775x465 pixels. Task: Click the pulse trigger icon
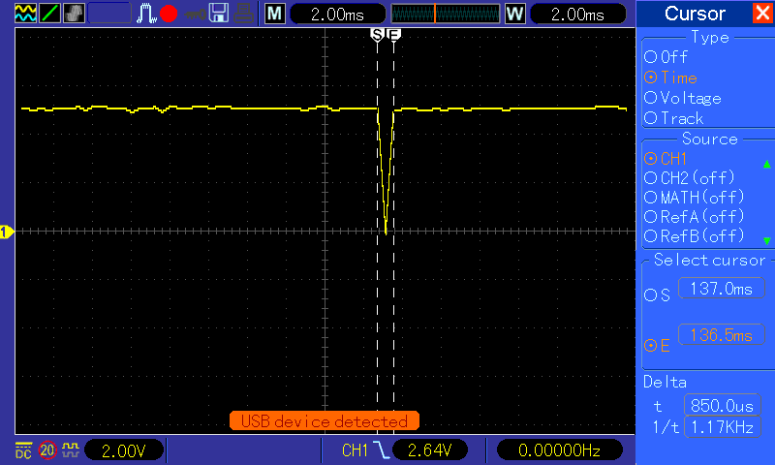coord(146,14)
